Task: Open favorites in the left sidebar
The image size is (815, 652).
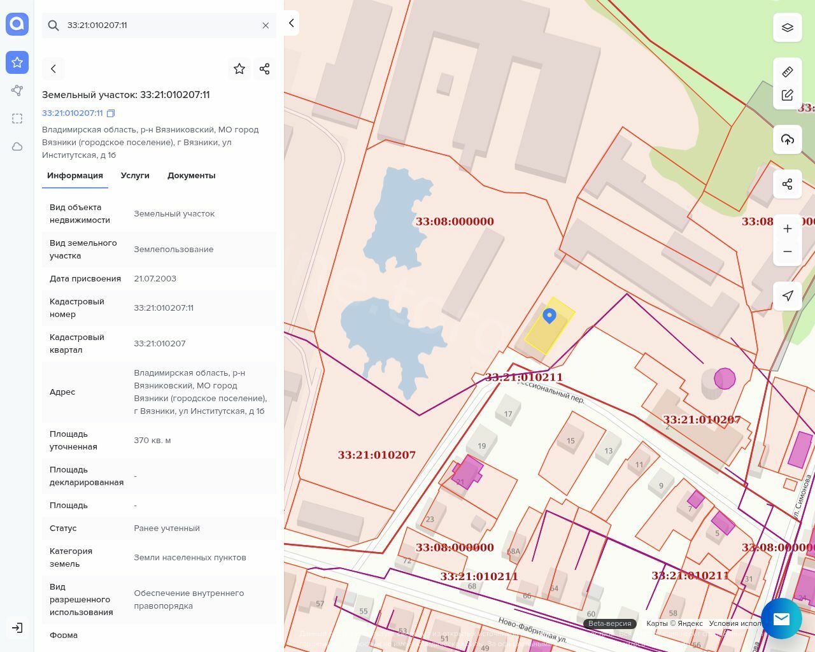Action: coord(17,62)
